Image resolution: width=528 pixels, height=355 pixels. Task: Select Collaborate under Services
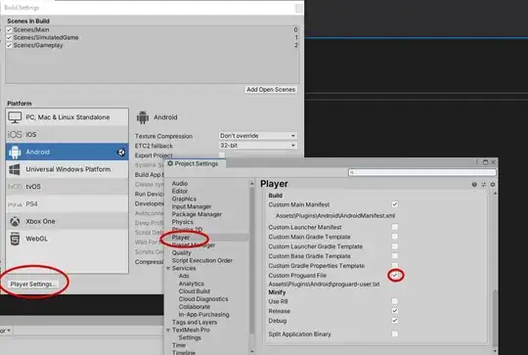click(x=195, y=307)
